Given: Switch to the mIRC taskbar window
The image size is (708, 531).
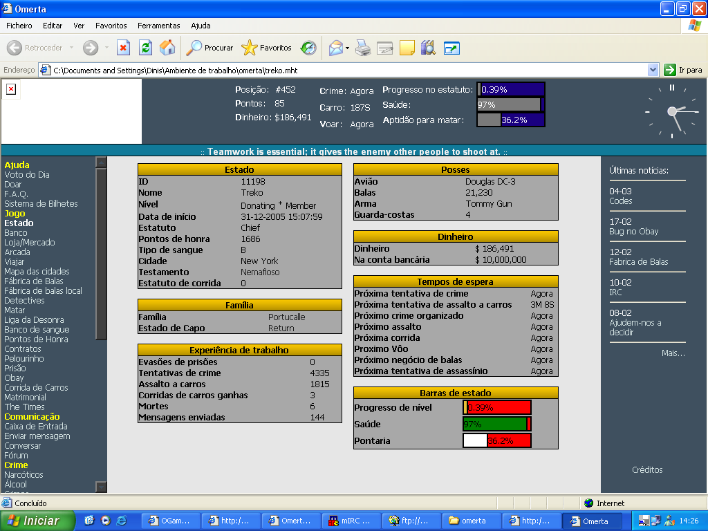Looking at the screenshot, I should click(350, 521).
